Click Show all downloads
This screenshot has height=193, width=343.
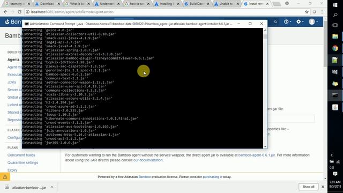(308, 187)
